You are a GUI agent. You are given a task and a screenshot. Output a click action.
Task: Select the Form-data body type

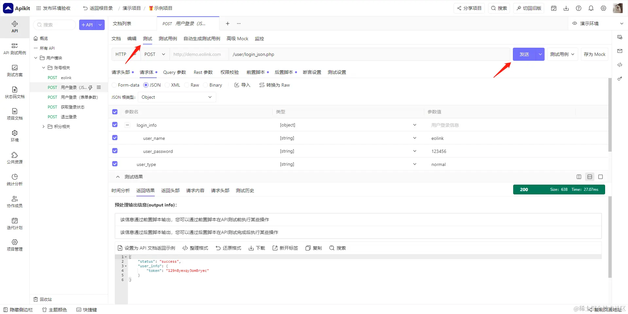click(x=125, y=85)
